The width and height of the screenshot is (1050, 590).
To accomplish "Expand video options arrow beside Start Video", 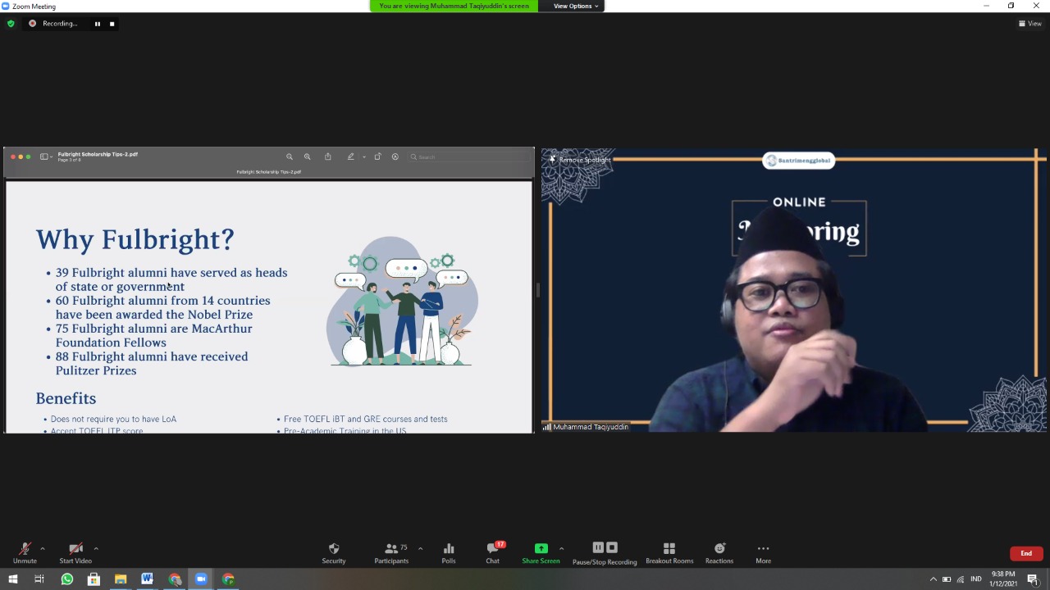I will pyautogui.click(x=96, y=548).
